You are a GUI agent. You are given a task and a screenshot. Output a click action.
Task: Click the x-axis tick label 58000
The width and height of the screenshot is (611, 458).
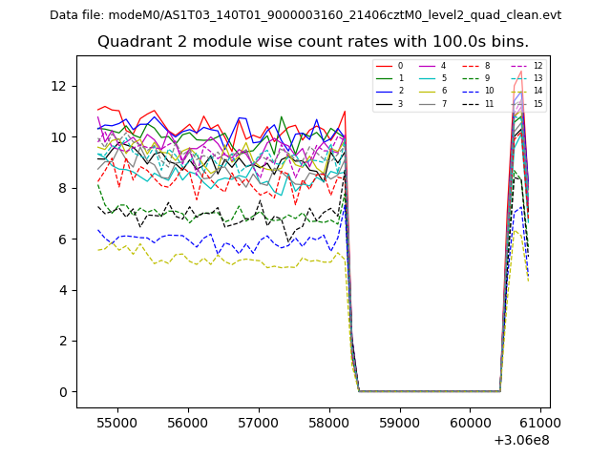pyautogui.click(x=329, y=422)
